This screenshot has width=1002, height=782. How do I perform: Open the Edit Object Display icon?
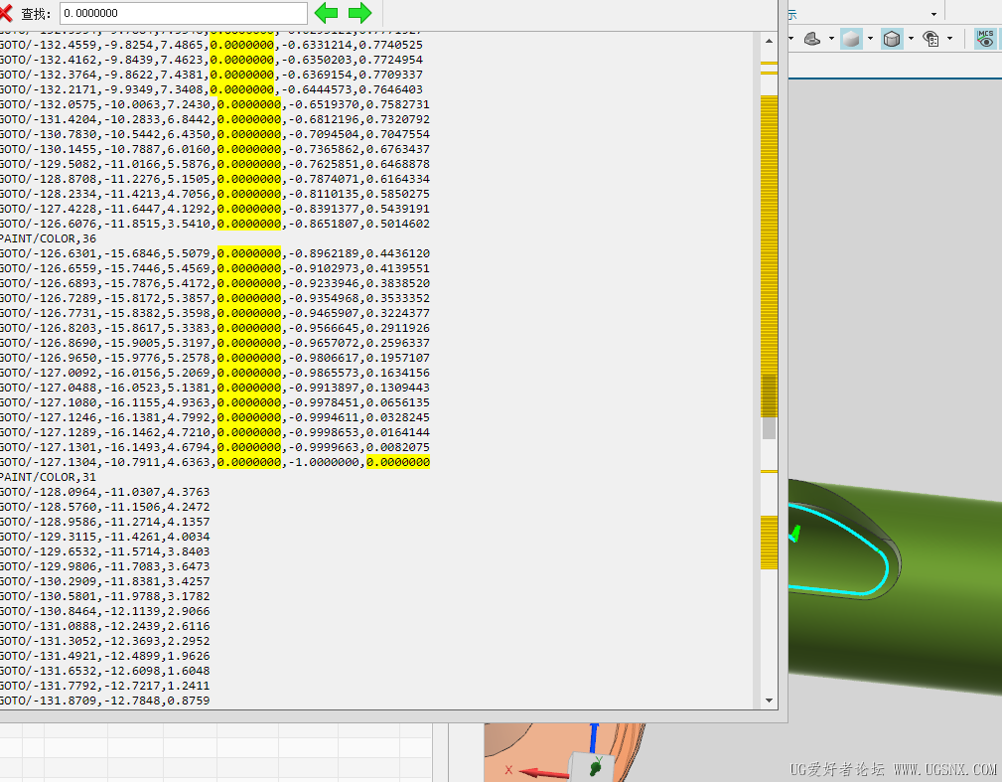click(931, 39)
